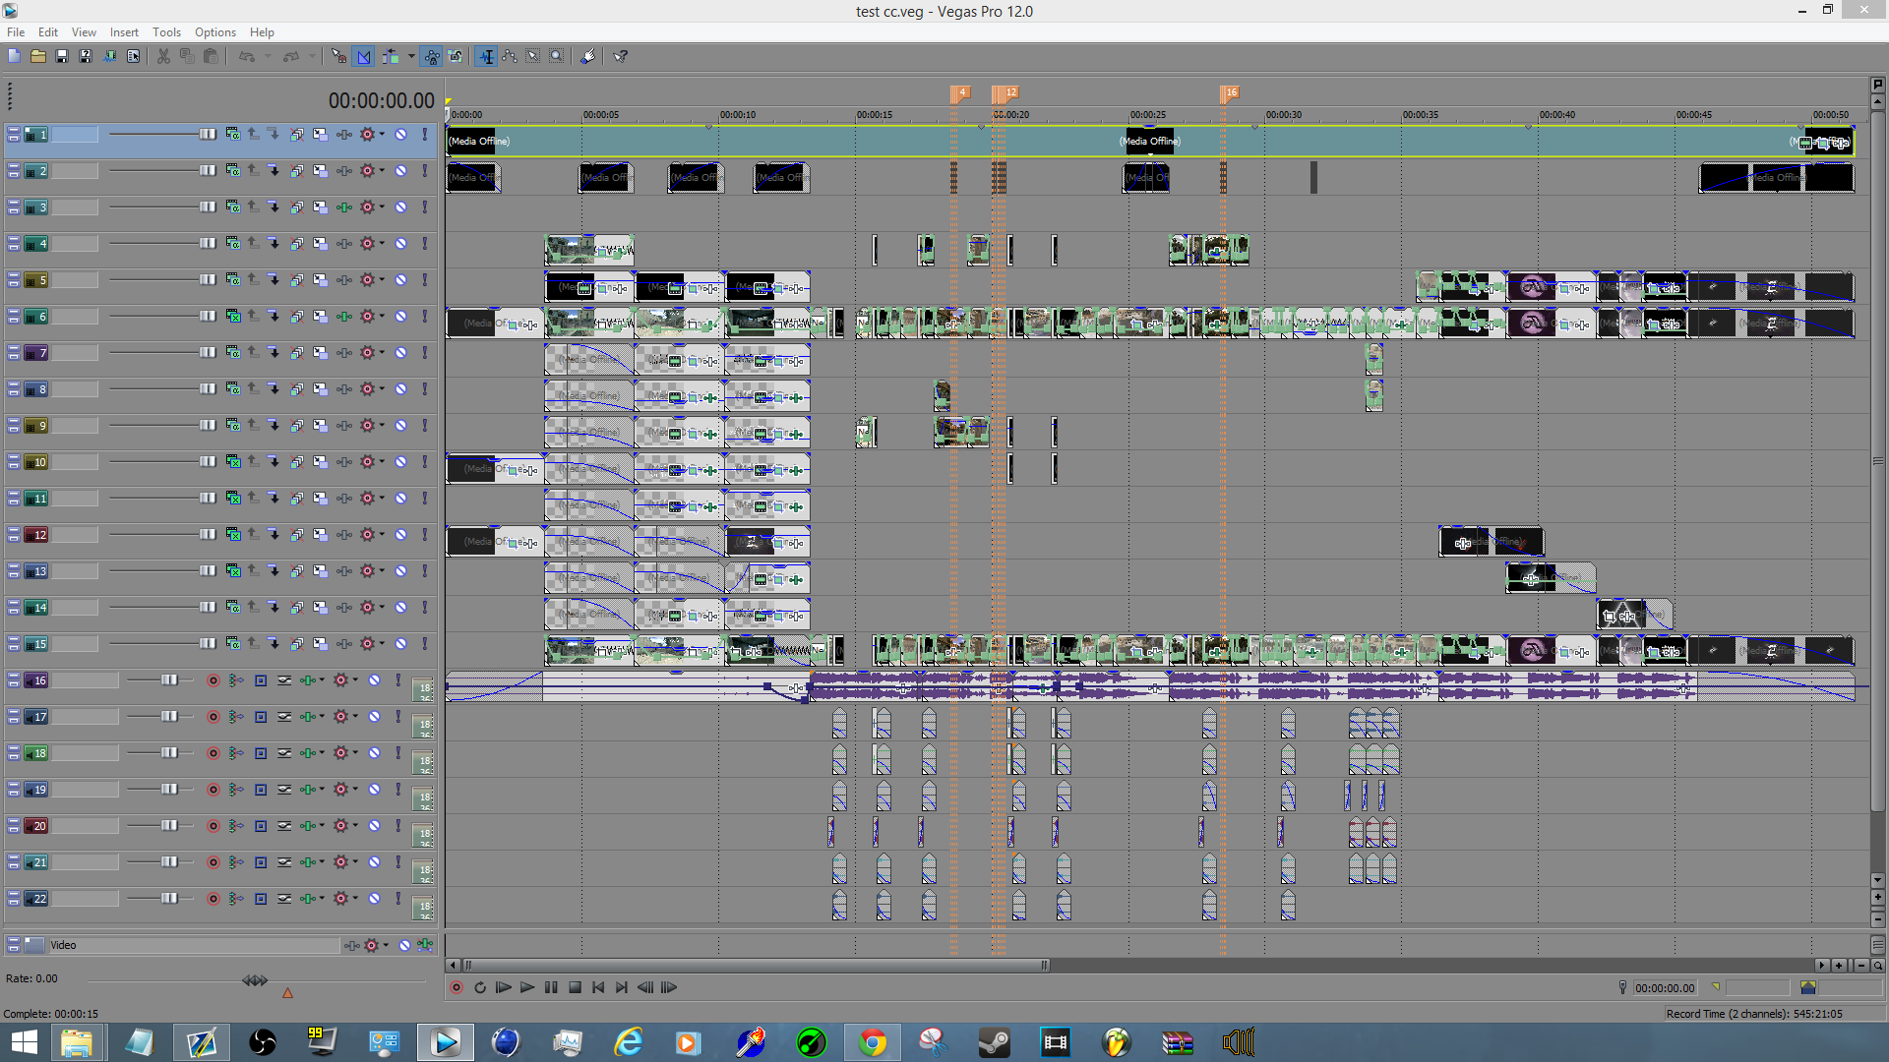Mute video track 1

pyautogui.click(x=401, y=134)
